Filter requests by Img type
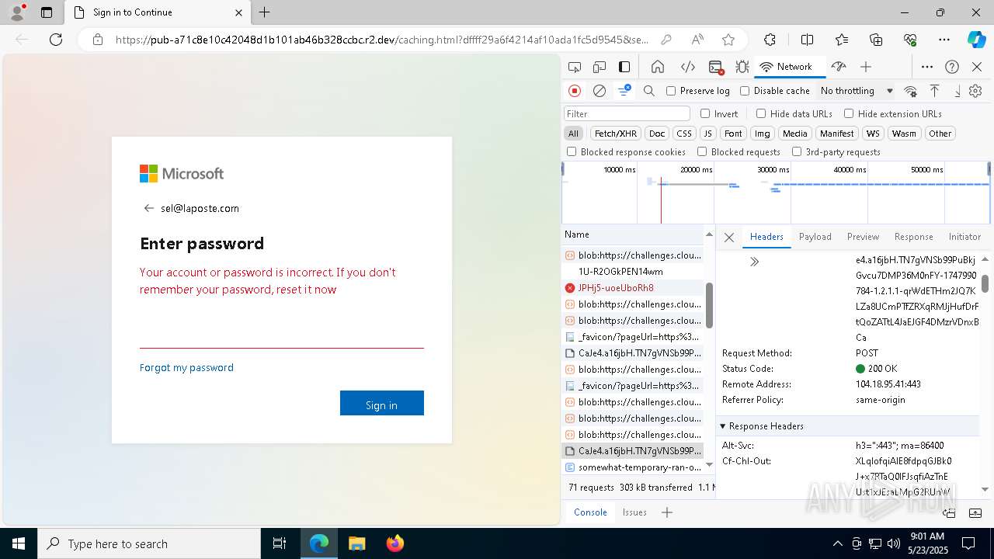This screenshot has width=994, height=559. [x=763, y=134]
